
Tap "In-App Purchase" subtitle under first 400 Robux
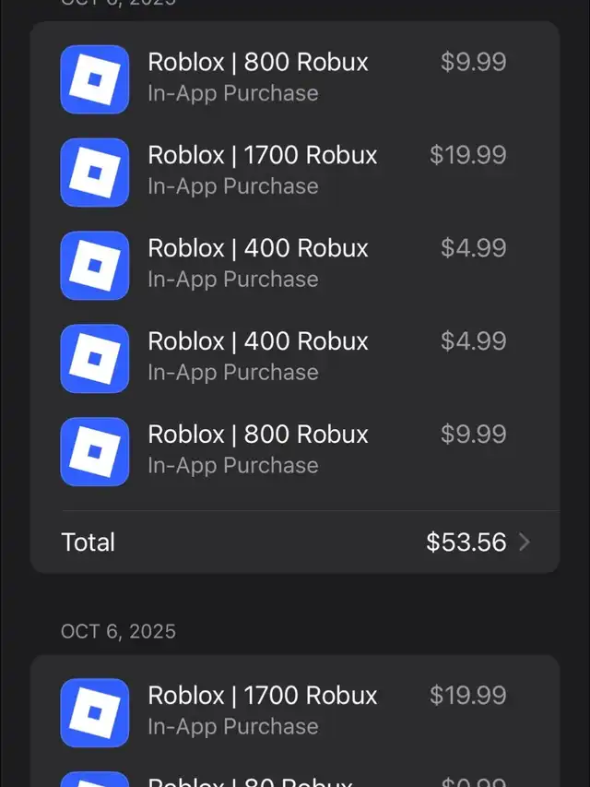click(x=232, y=280)
